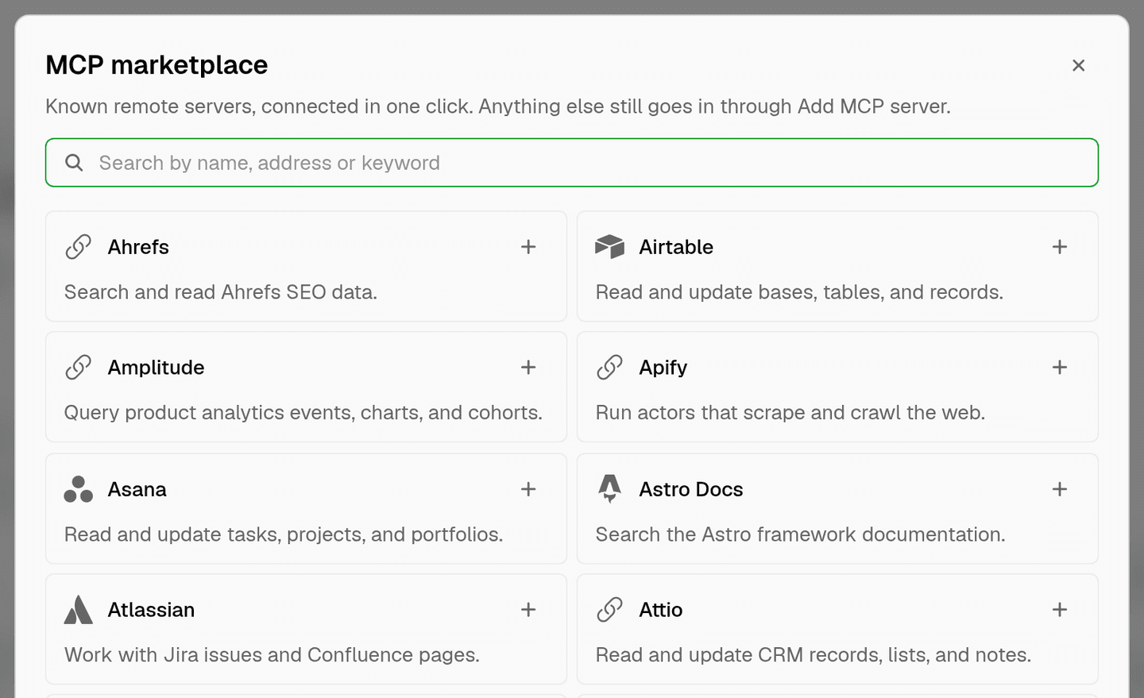Select the Astro Docs title text
The height and width of the screenshot is (698, 1144).
pos(691,489)
